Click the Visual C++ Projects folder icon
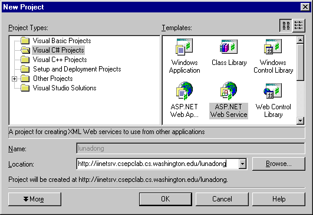313x215 pixels. point(25,60)
